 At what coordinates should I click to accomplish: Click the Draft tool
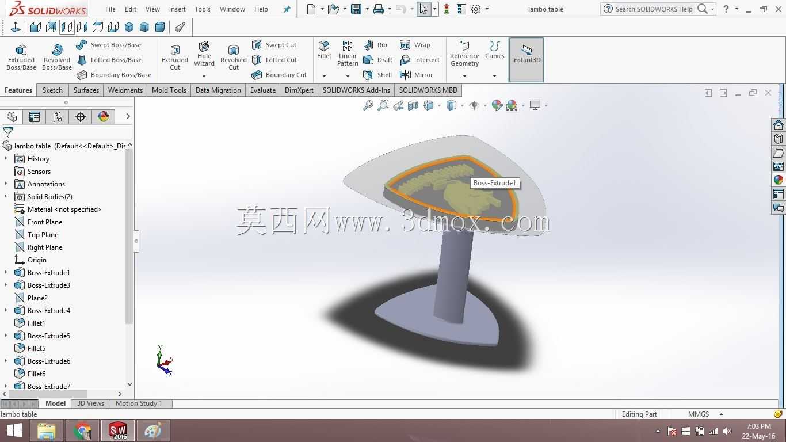pyautogui.click(x=378, y=60)
